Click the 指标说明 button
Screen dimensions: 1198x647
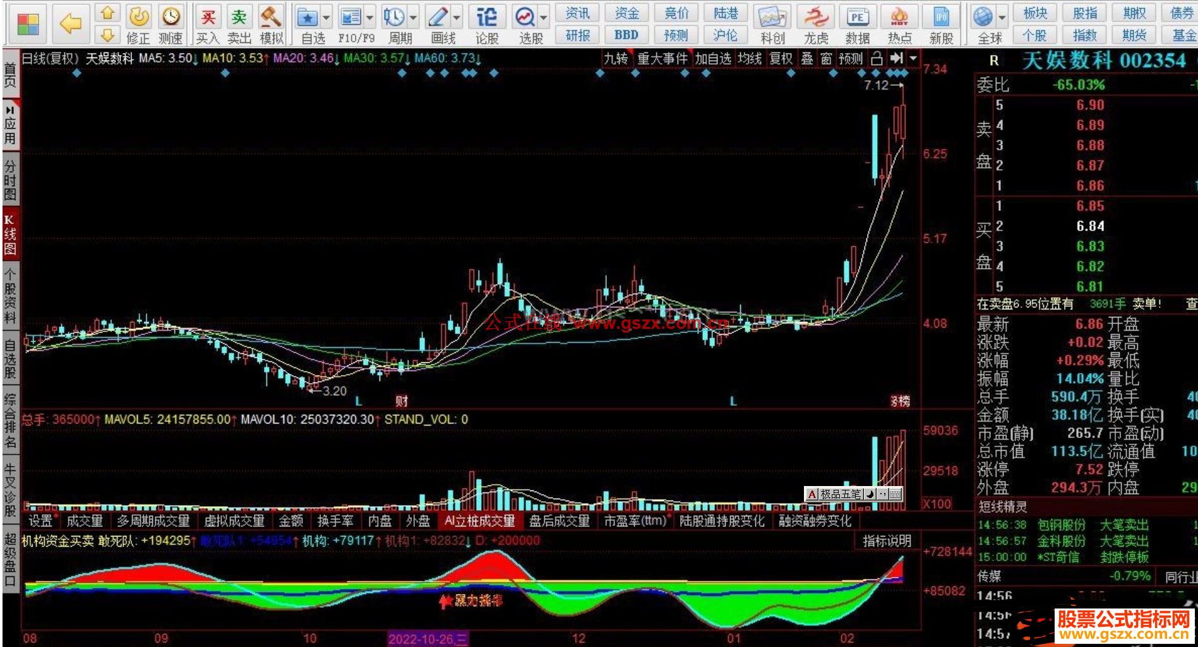887,541
